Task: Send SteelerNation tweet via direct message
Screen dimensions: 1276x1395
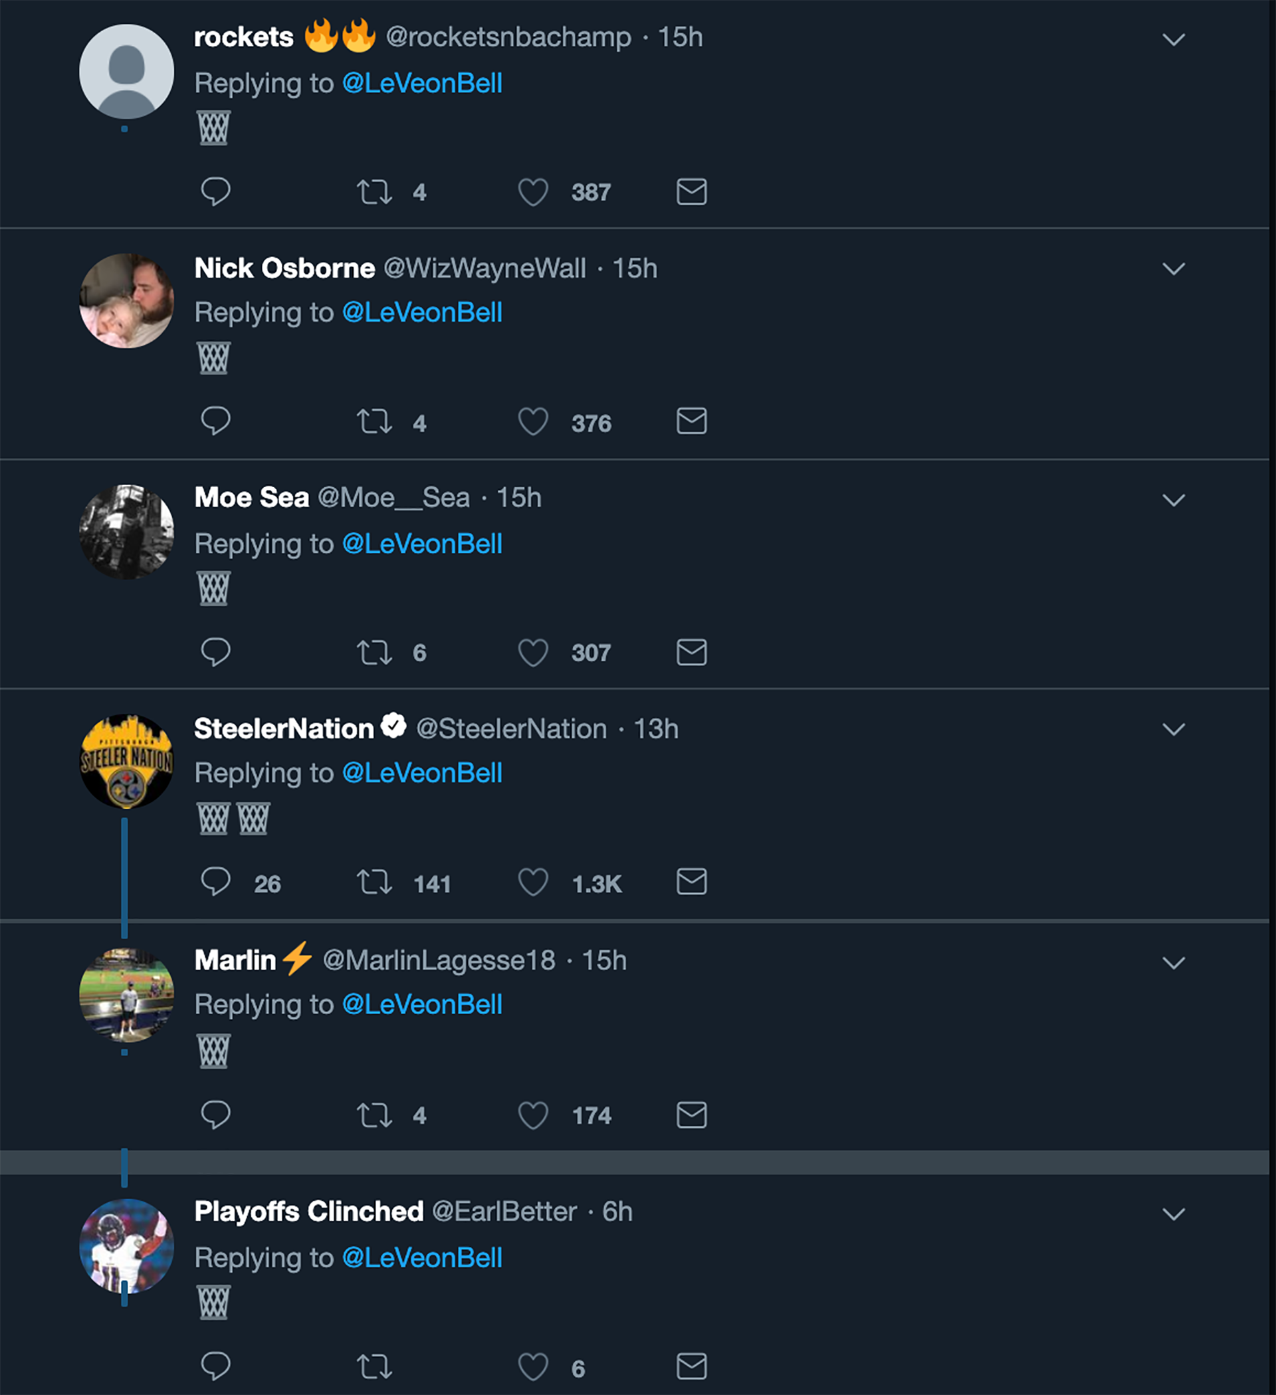Action: tap(691, 881)
